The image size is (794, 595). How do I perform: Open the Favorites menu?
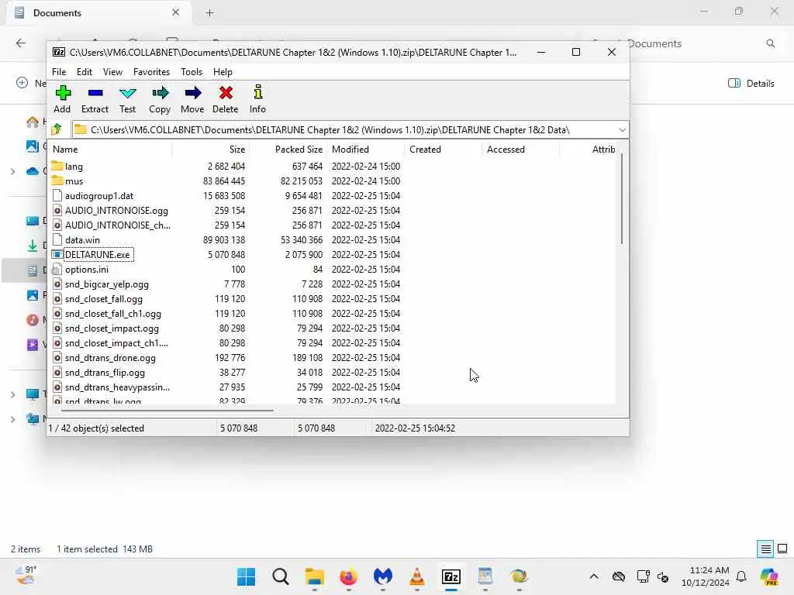tap(151, 72)
